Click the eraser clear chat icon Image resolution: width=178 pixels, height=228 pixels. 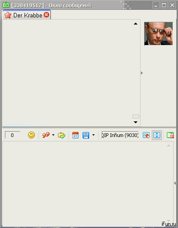[146, 135]
